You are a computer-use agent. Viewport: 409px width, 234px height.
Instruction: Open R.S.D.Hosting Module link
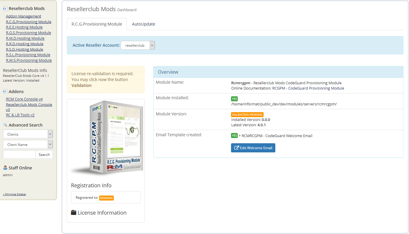(24, 49)
